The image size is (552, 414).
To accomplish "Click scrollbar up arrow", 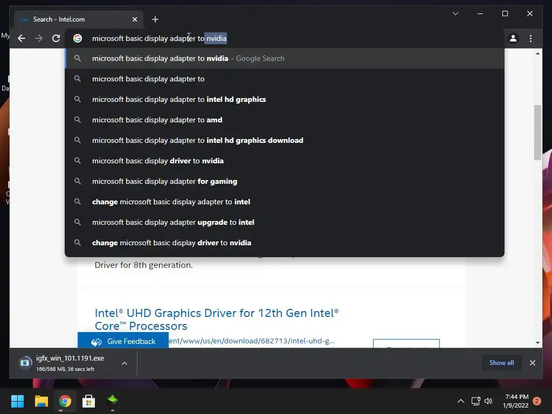I will tap(537, 53).
